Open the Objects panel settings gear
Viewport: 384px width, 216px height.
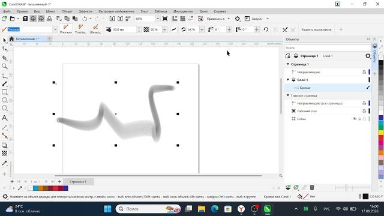point(368,56)
